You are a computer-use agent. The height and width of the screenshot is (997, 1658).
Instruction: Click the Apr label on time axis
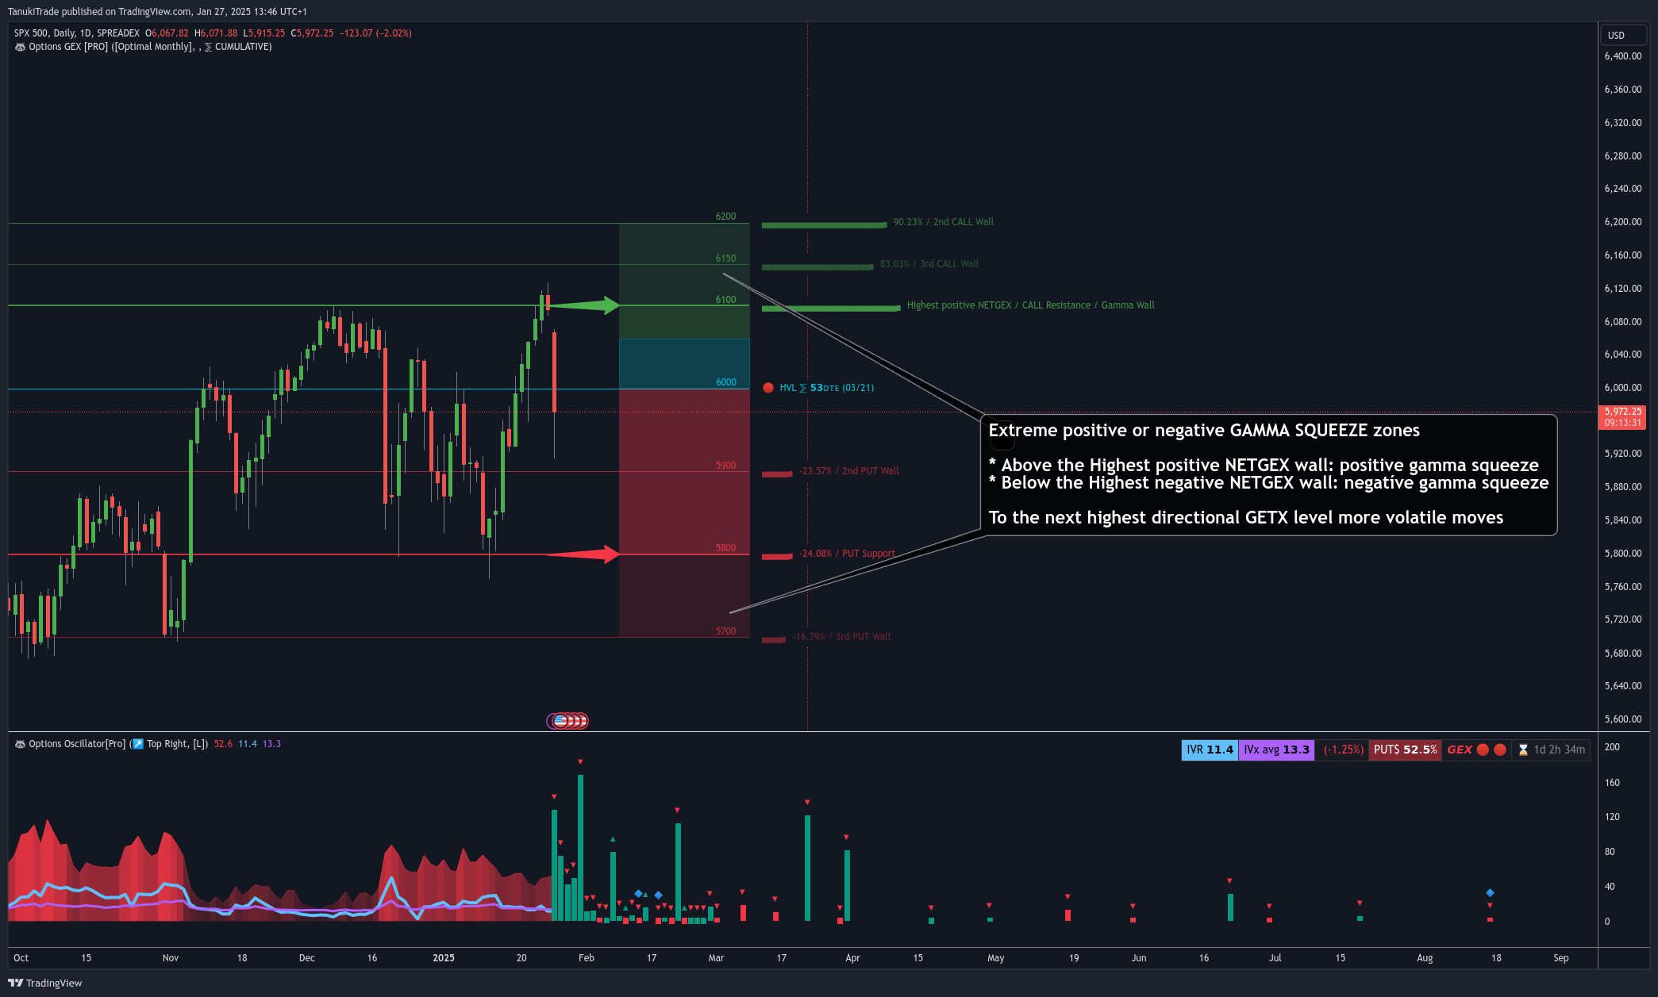[852, 958]
